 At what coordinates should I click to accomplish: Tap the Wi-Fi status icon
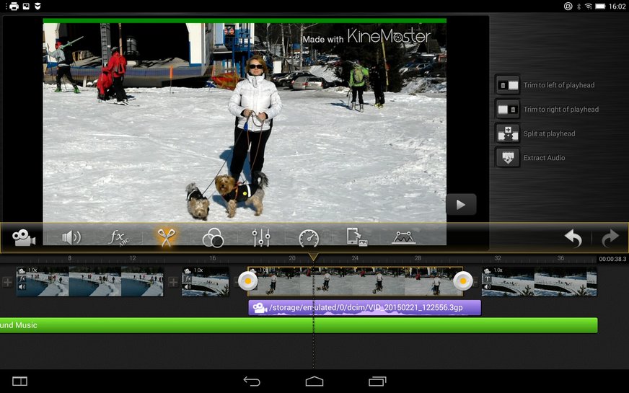click(x=589, y=6)
